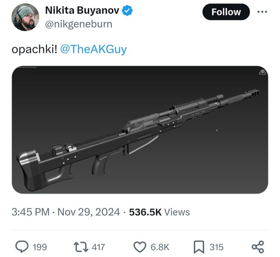The image size is (280, 257).
Task: Click the repost arrows icon
Action: click(81, 247)
